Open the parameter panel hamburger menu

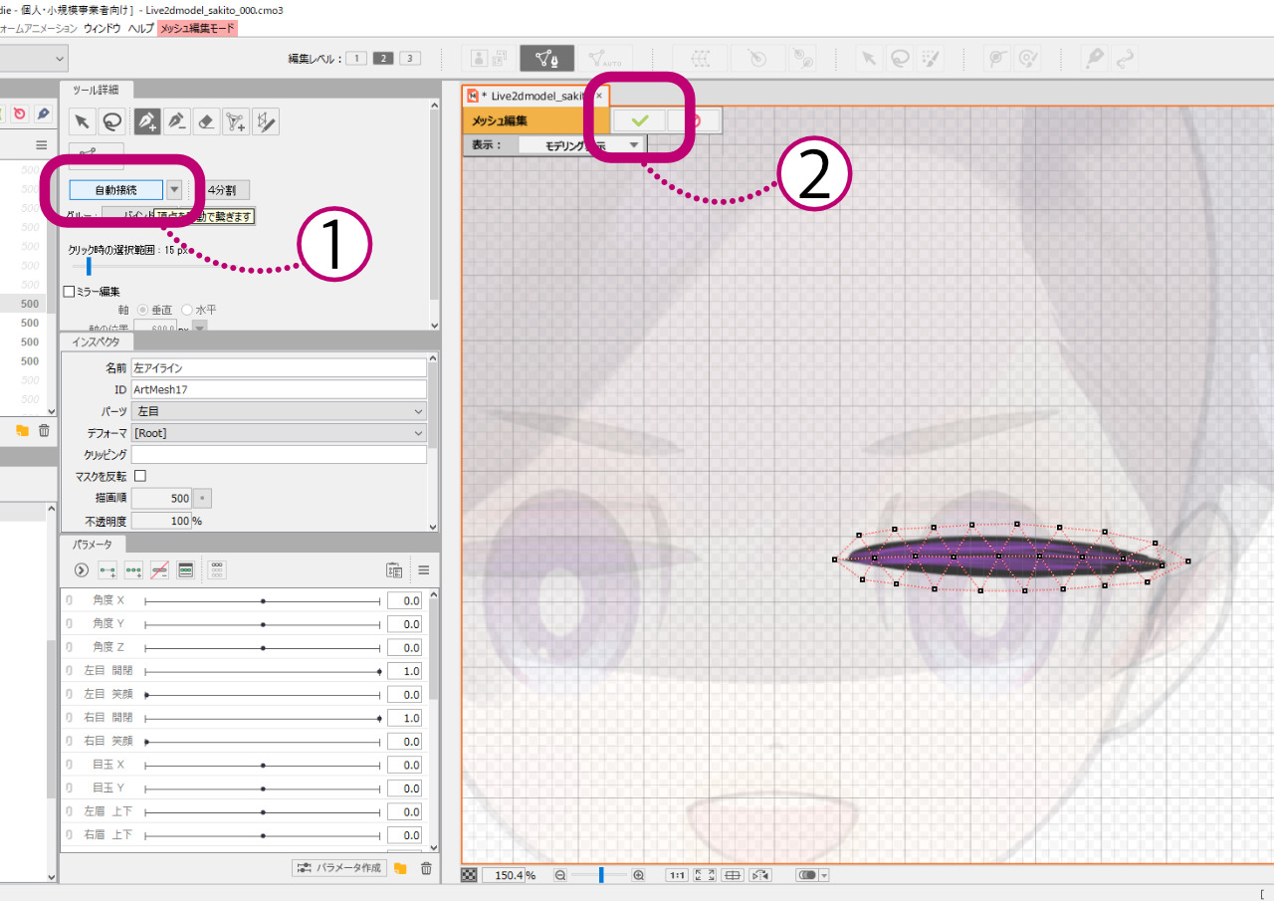(x=423, y=569)
